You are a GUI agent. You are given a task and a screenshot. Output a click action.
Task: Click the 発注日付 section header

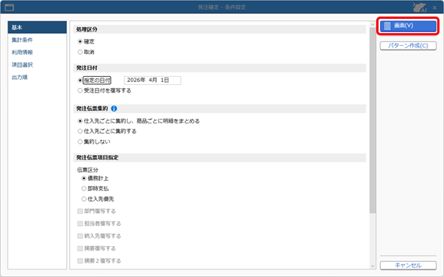(220, 68)
